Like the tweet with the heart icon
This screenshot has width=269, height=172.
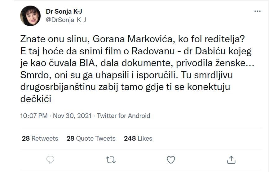pos(171,160)
